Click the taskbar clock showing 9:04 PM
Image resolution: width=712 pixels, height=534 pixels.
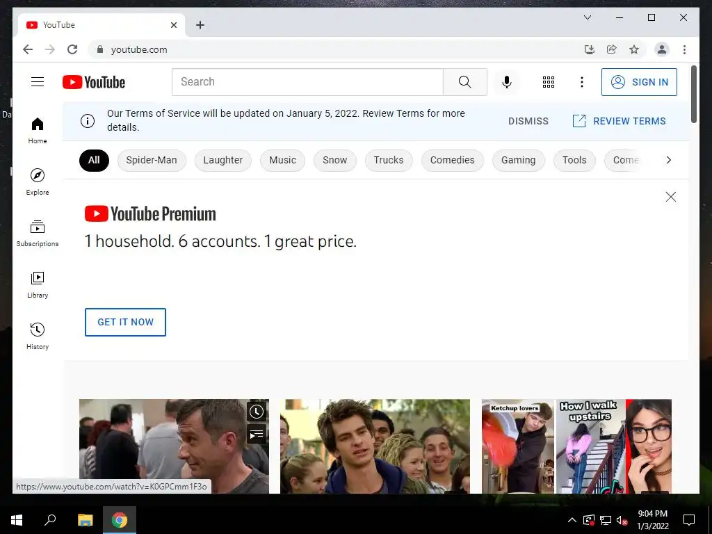652,520
